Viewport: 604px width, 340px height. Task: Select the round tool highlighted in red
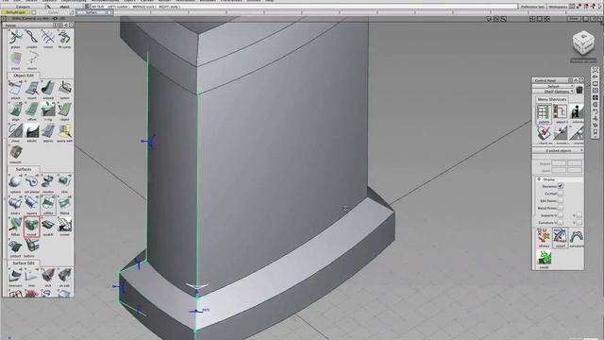point(32,227)
